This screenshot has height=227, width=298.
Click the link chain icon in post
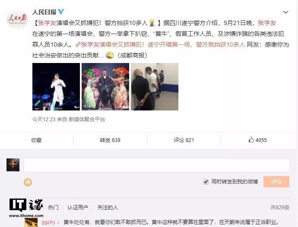pos(78,44)
